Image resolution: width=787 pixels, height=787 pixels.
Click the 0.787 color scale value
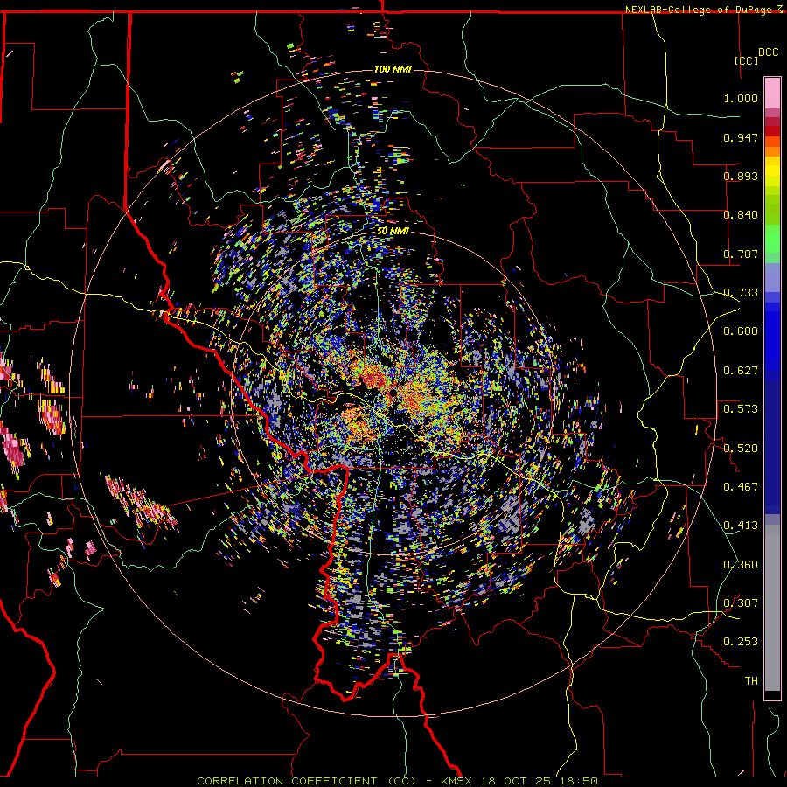(x=741, y=254)
